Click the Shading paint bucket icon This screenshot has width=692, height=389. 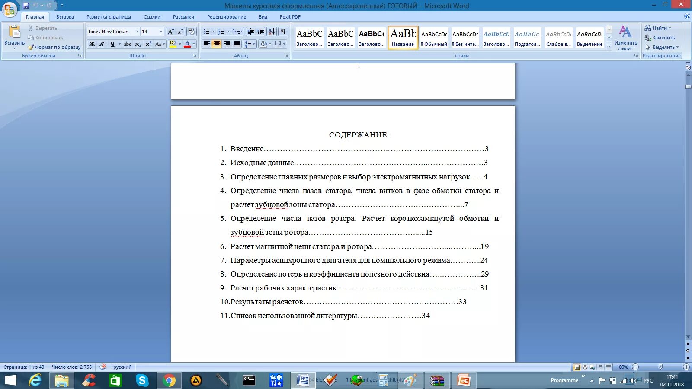click(x=263, y=44)
